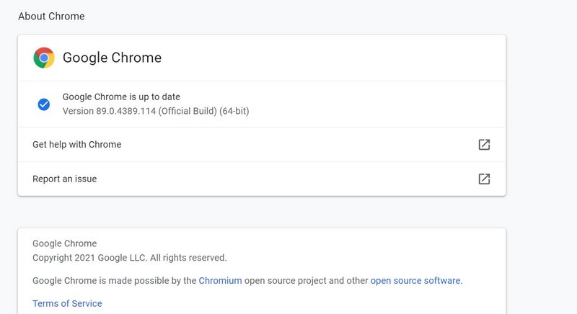Viewport: 577px width, 314px height.
Task: Select the About Chrome page heading
Action: coord(51,16)
